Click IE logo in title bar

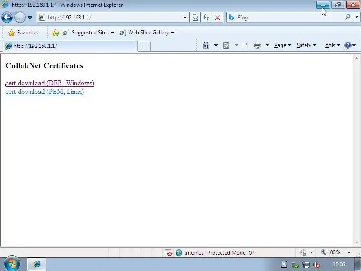click(x=5, y=5)
